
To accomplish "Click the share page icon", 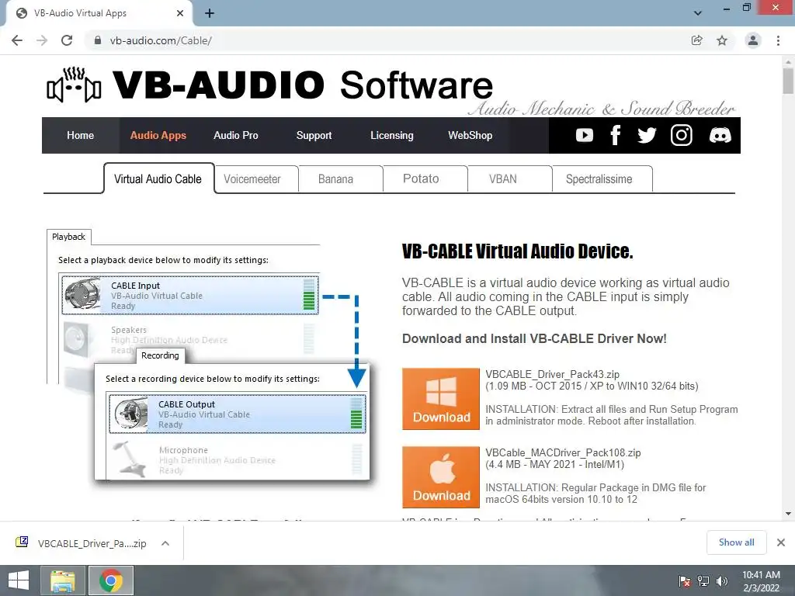I will [x=697, y=40].
